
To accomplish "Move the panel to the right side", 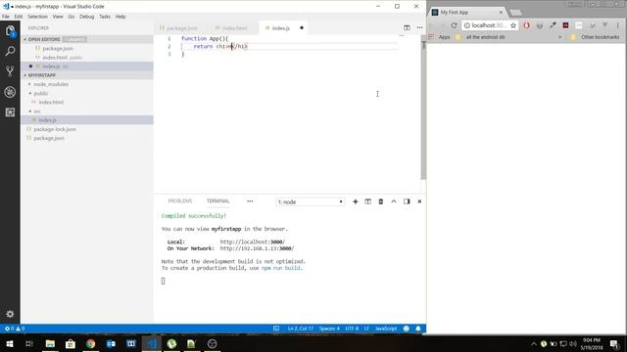I will [x=407, y=201].
